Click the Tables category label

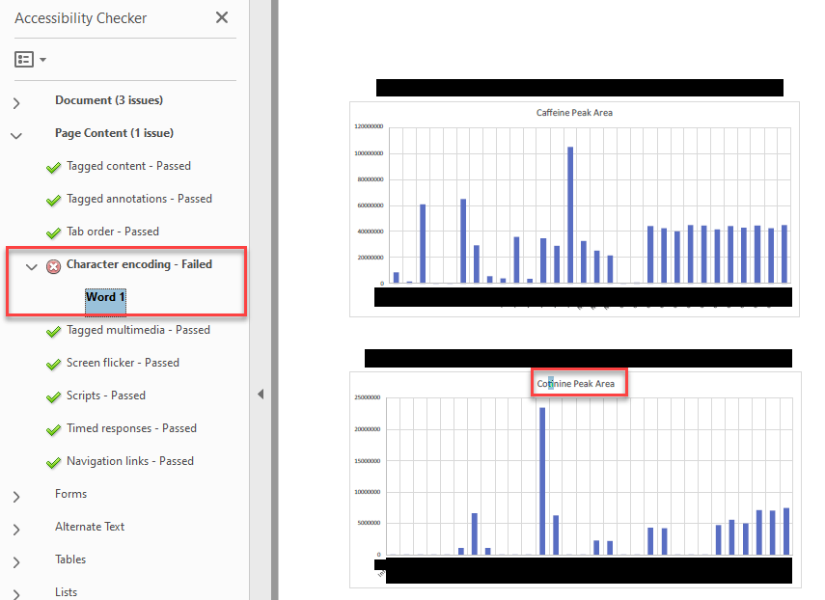(x=70, y=559)
